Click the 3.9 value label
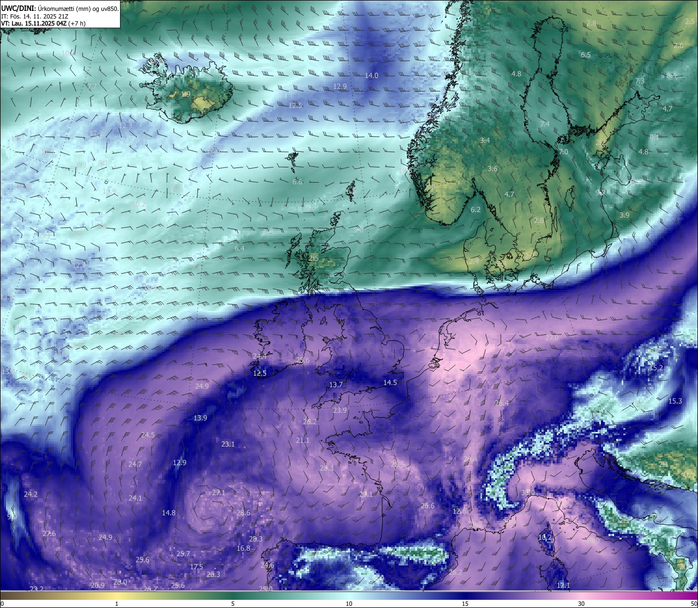Image resolution: width=698 pixels, height=608 pixels. pyautogui.click(x=624, y=215)
